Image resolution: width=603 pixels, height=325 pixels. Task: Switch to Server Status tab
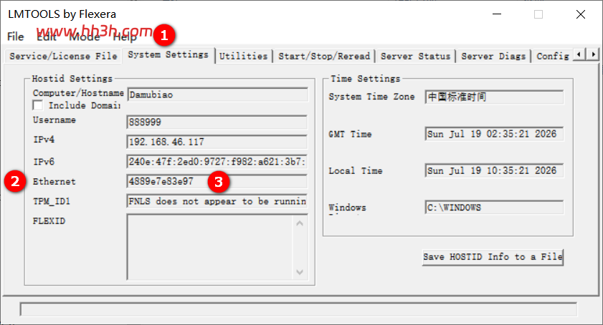click(x=416, y=56)
